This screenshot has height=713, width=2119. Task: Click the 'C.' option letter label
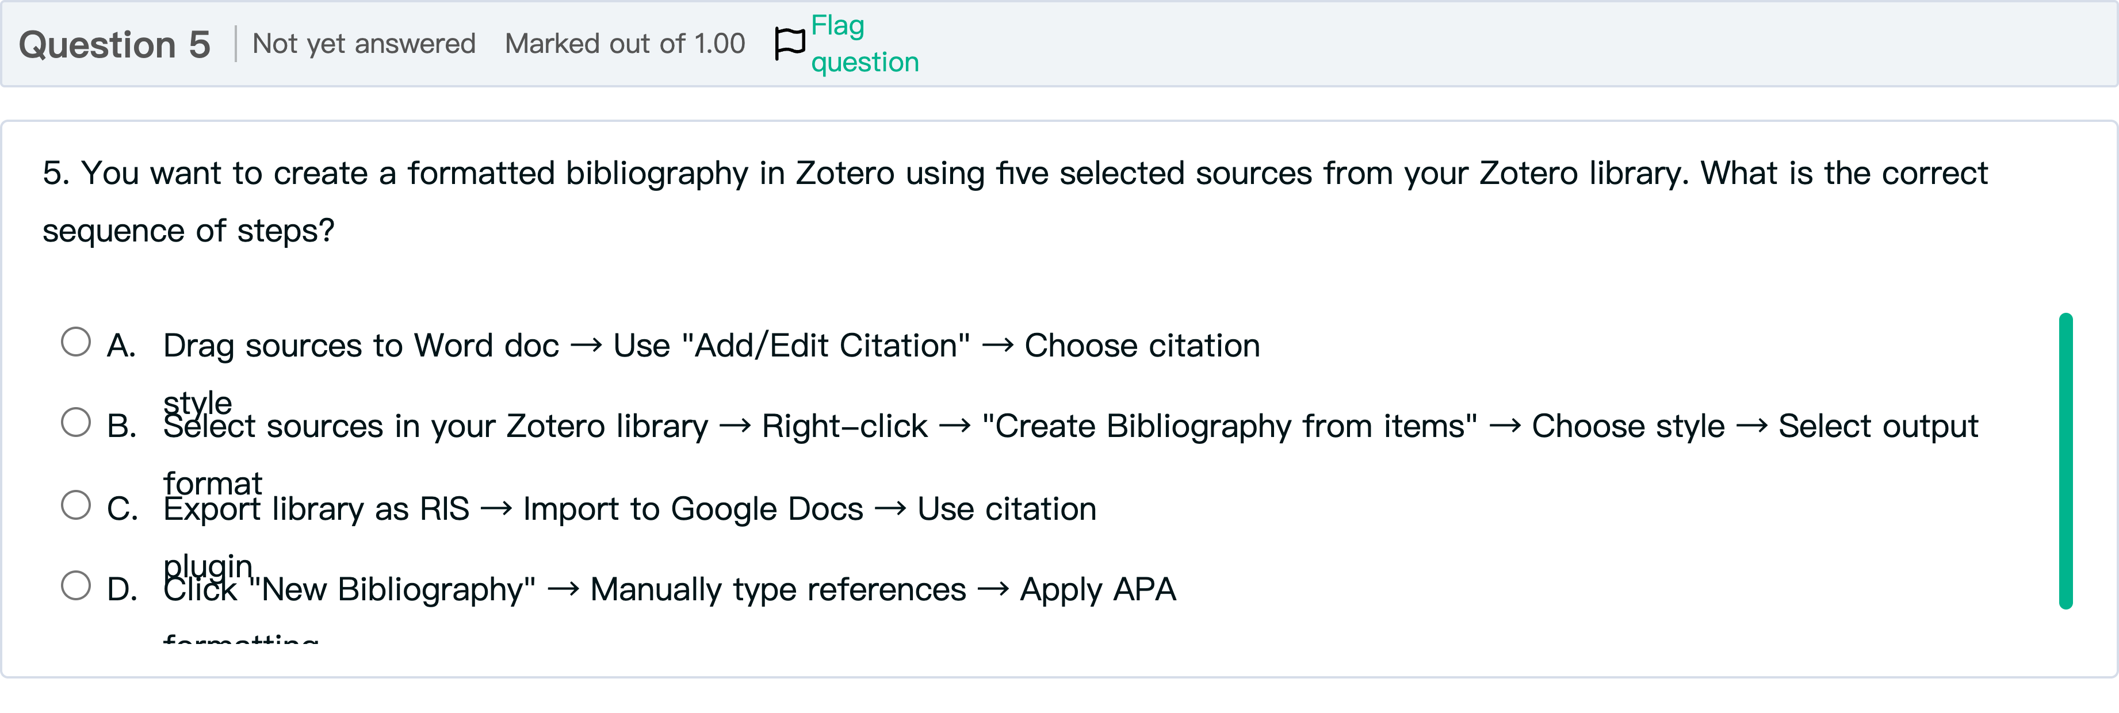tap(122, 509)
